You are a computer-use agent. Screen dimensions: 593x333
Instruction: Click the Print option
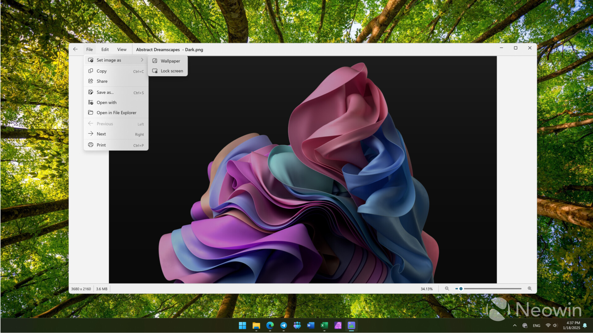pyautogui.click(x=101, y=144)
